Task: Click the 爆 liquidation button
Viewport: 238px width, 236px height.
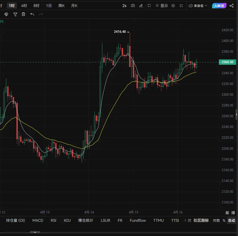Action: click(x=233, y=213)
